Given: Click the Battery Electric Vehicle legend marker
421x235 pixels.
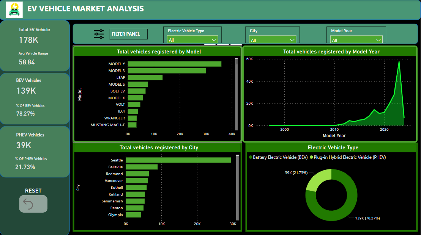Looking at the screenshot, I should 251,157.
